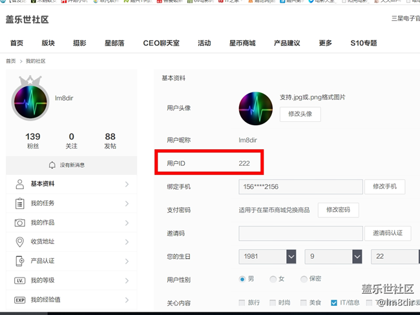Uncheck the IT/信息 interest checkbox

(334, 303)
